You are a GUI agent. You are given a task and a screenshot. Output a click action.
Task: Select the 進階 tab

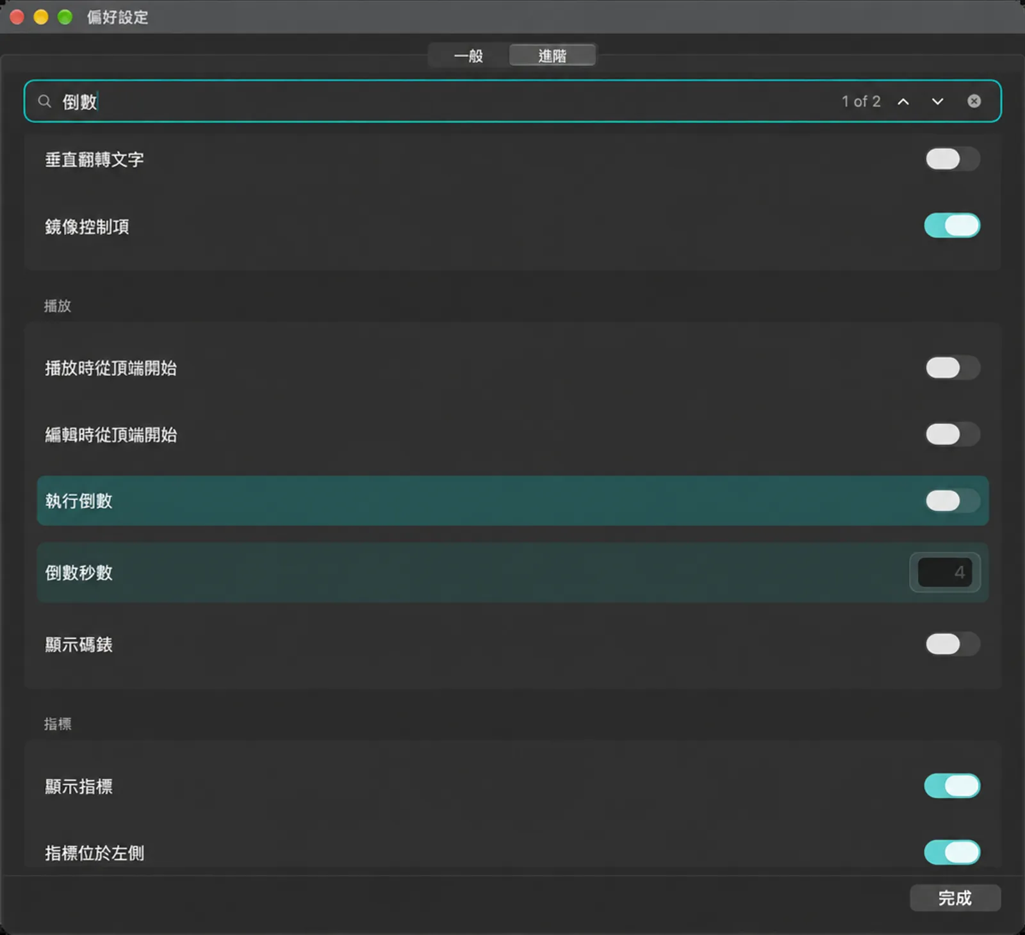(x=552, y=56)
